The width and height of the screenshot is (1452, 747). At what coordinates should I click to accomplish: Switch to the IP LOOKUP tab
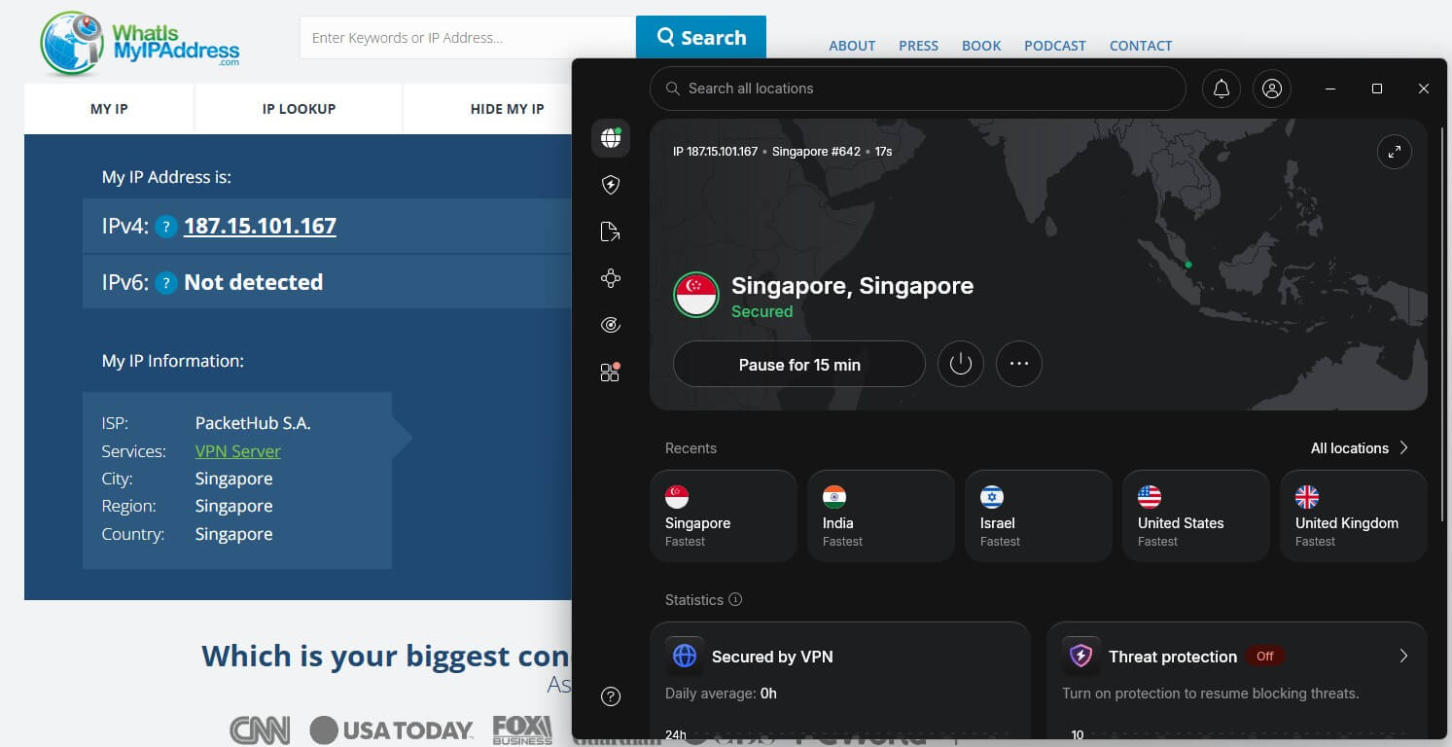(299, 109)
